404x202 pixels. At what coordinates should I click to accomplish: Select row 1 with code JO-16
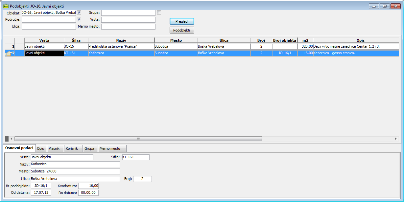pos(76,46)
